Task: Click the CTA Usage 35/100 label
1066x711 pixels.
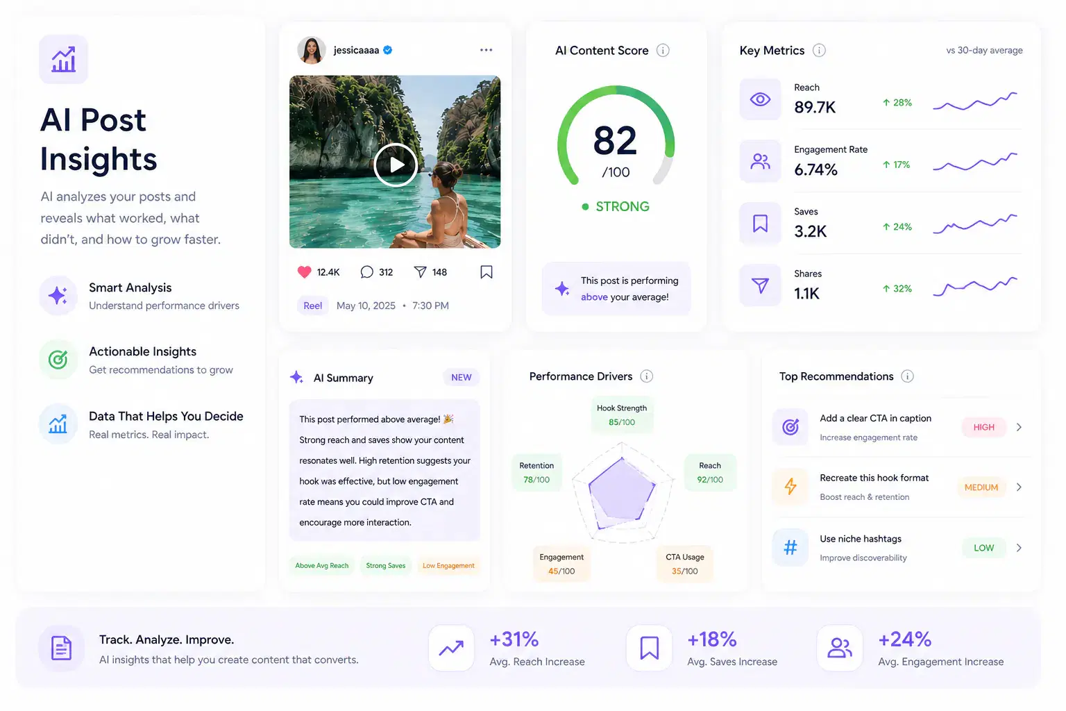Action: [685, 564]
